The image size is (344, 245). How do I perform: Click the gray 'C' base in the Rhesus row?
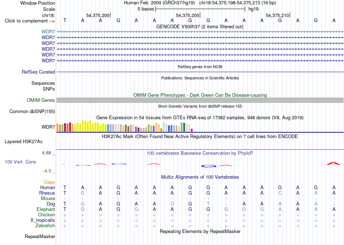click(280, 193)
